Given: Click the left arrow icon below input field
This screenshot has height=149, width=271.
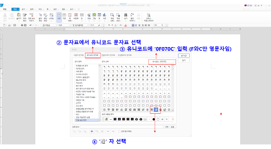Looking at the screenshot, I should pyautogui.click(x=108, y=131).
